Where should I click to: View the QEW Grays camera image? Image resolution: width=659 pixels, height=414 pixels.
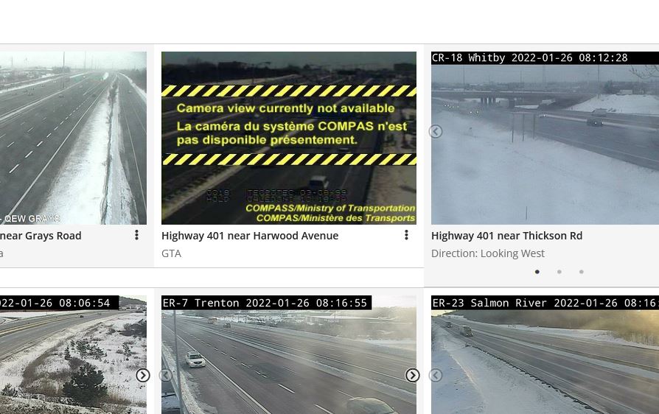[x=73, y=138]
